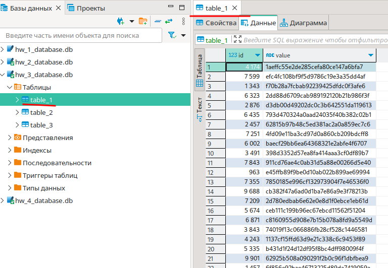Expand table_1 in the tree
The image size is (388, 268).
(17, 100)
